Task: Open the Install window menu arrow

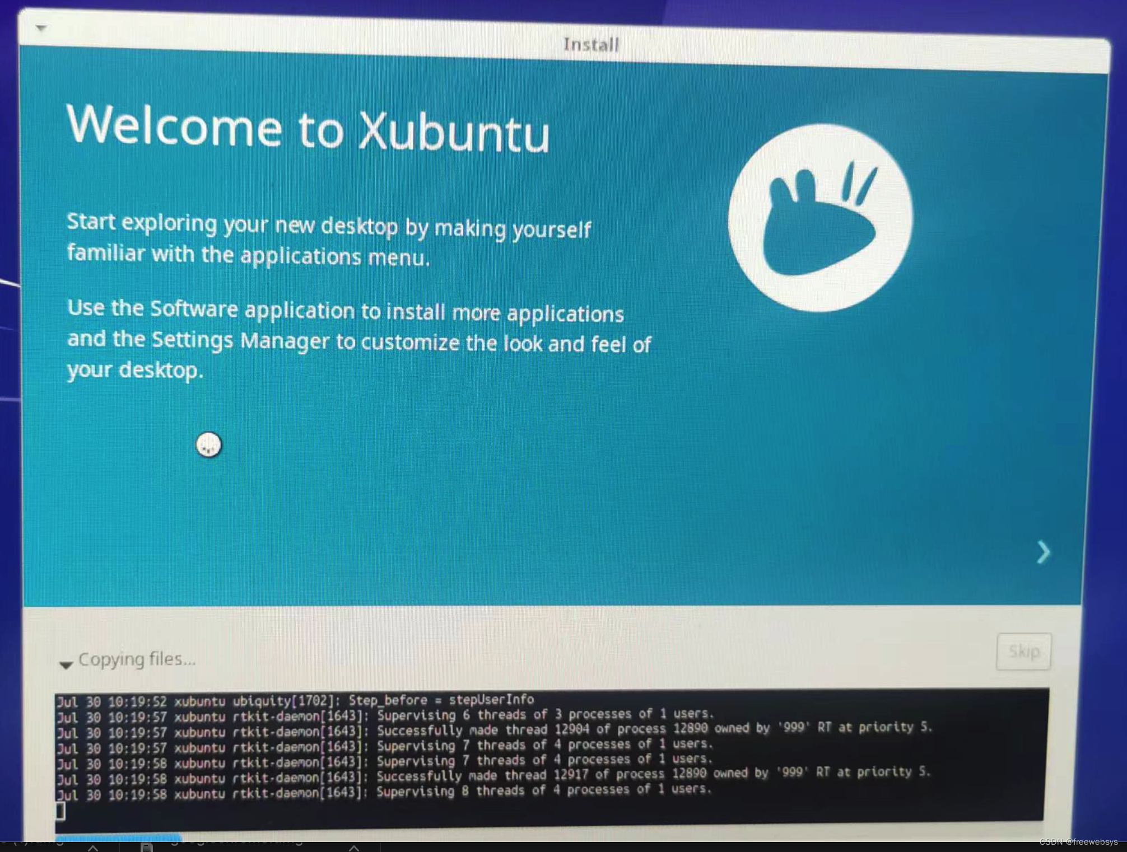Action: 41,27
